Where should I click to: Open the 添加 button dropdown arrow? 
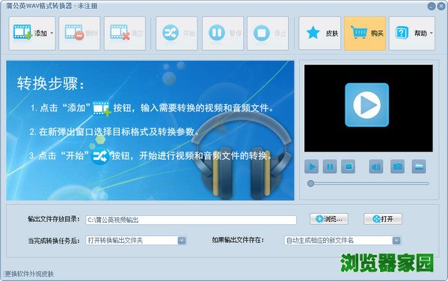(52, 33)
